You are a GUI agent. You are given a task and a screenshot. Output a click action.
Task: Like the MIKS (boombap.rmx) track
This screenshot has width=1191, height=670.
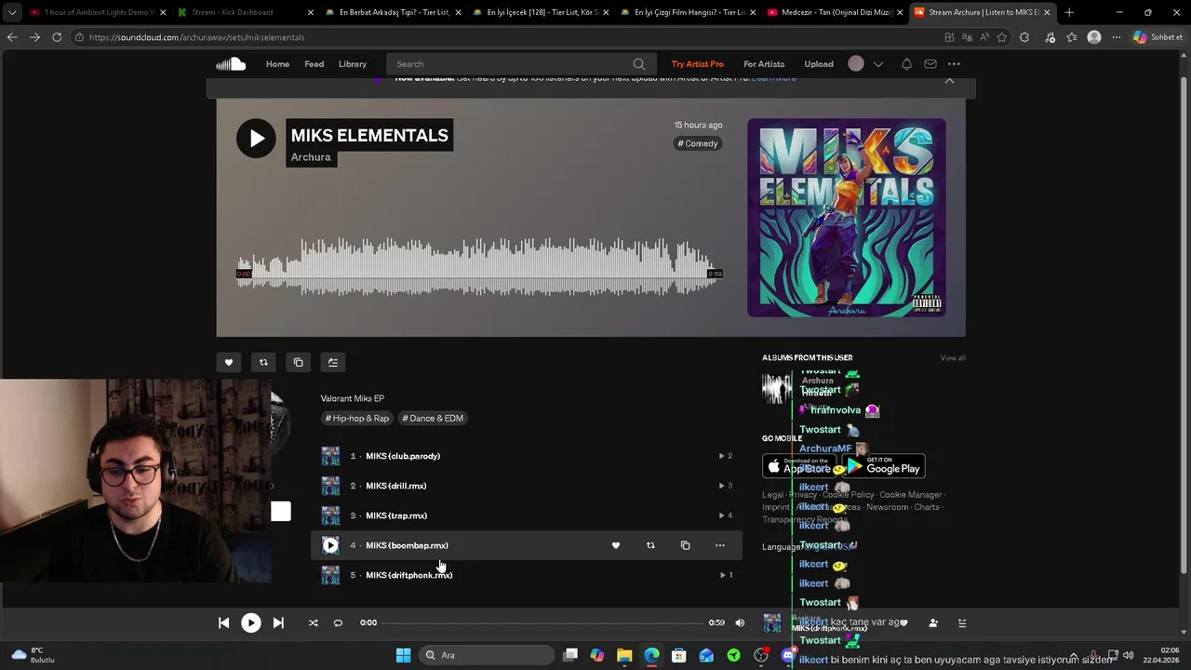coord(615,545)
